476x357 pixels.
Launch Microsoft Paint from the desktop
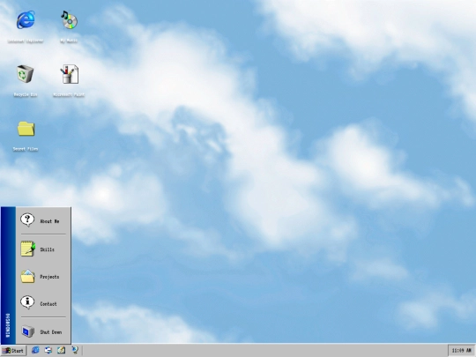click(x=70, y=74)
